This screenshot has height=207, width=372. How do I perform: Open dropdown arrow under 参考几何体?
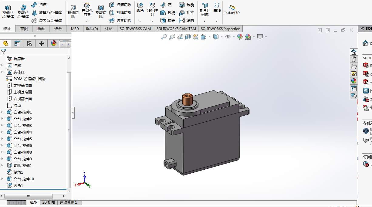pos(205,22)
